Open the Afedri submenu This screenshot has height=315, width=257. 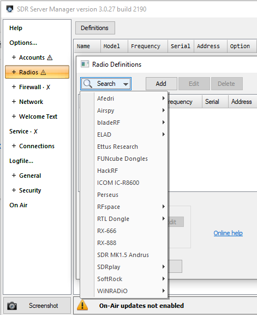pyautogui.click(x=124, y=98)
